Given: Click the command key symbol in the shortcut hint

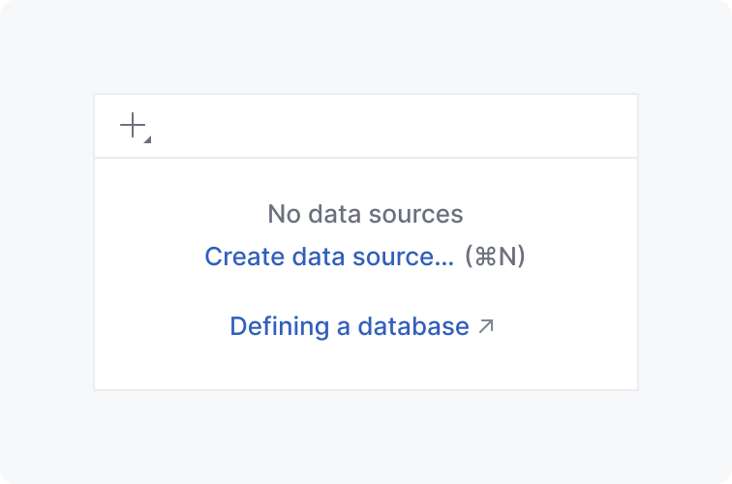Looking at the screenshot, I should [485, 257].
